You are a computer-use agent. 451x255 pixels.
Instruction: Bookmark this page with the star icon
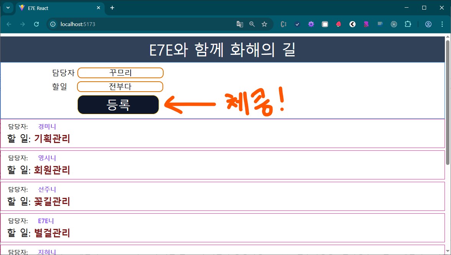tap(264, 24)
